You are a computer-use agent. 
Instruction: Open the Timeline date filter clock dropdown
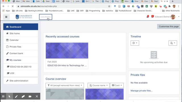135,43
